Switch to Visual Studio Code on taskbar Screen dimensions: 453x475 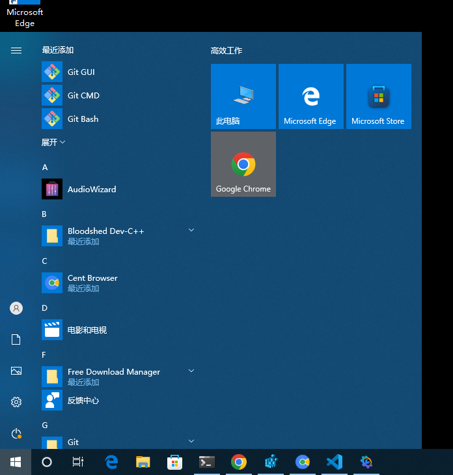click(335, 462)
